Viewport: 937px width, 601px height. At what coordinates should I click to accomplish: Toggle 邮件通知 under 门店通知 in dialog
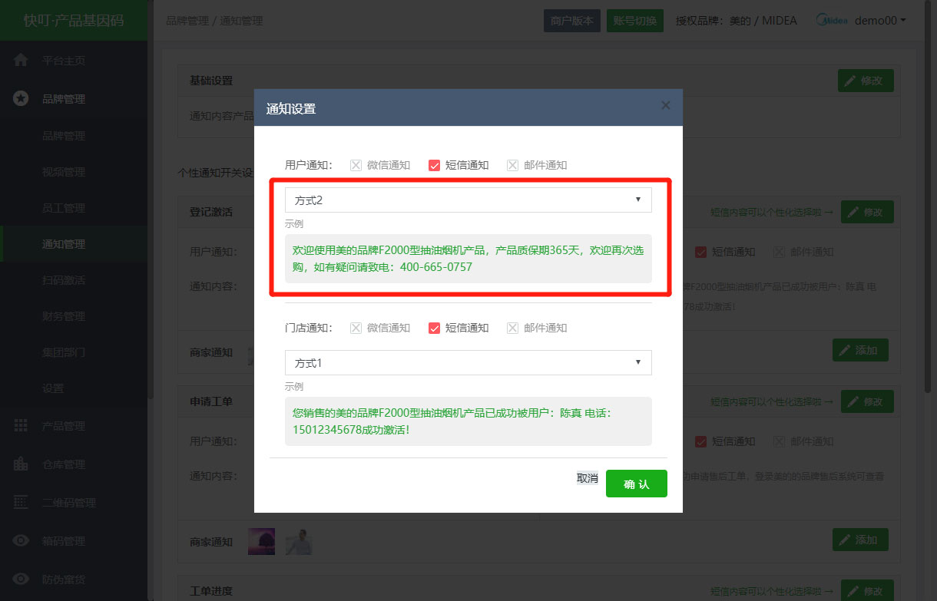513,328
